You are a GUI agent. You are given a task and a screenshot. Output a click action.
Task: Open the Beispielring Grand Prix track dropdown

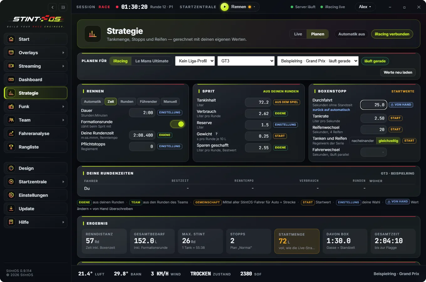318,61
